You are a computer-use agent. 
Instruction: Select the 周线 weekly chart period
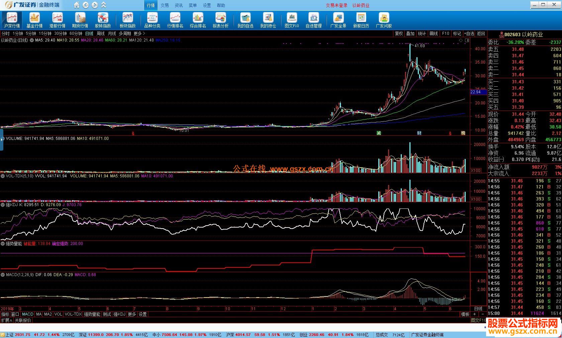(x=101, y=33)
